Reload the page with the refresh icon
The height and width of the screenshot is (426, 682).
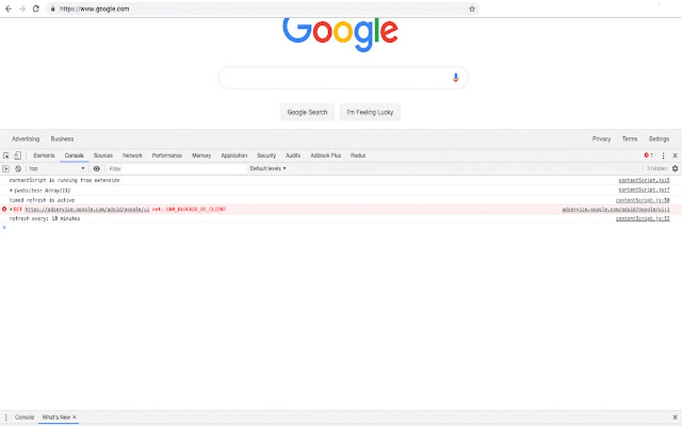pos(35,9)
